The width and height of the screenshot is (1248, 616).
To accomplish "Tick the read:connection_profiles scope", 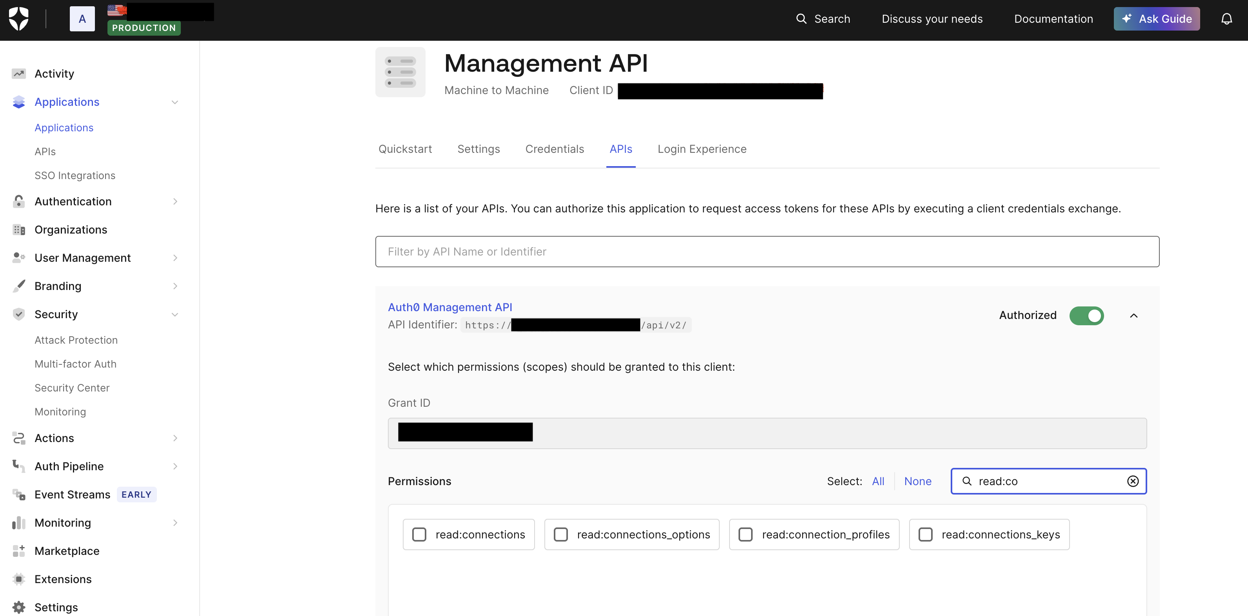I will click(x=745, y=534).
